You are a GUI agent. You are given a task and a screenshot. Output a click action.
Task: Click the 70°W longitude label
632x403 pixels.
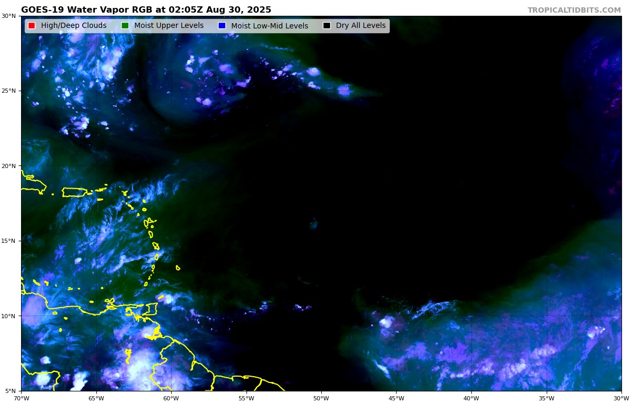(21, 398)
